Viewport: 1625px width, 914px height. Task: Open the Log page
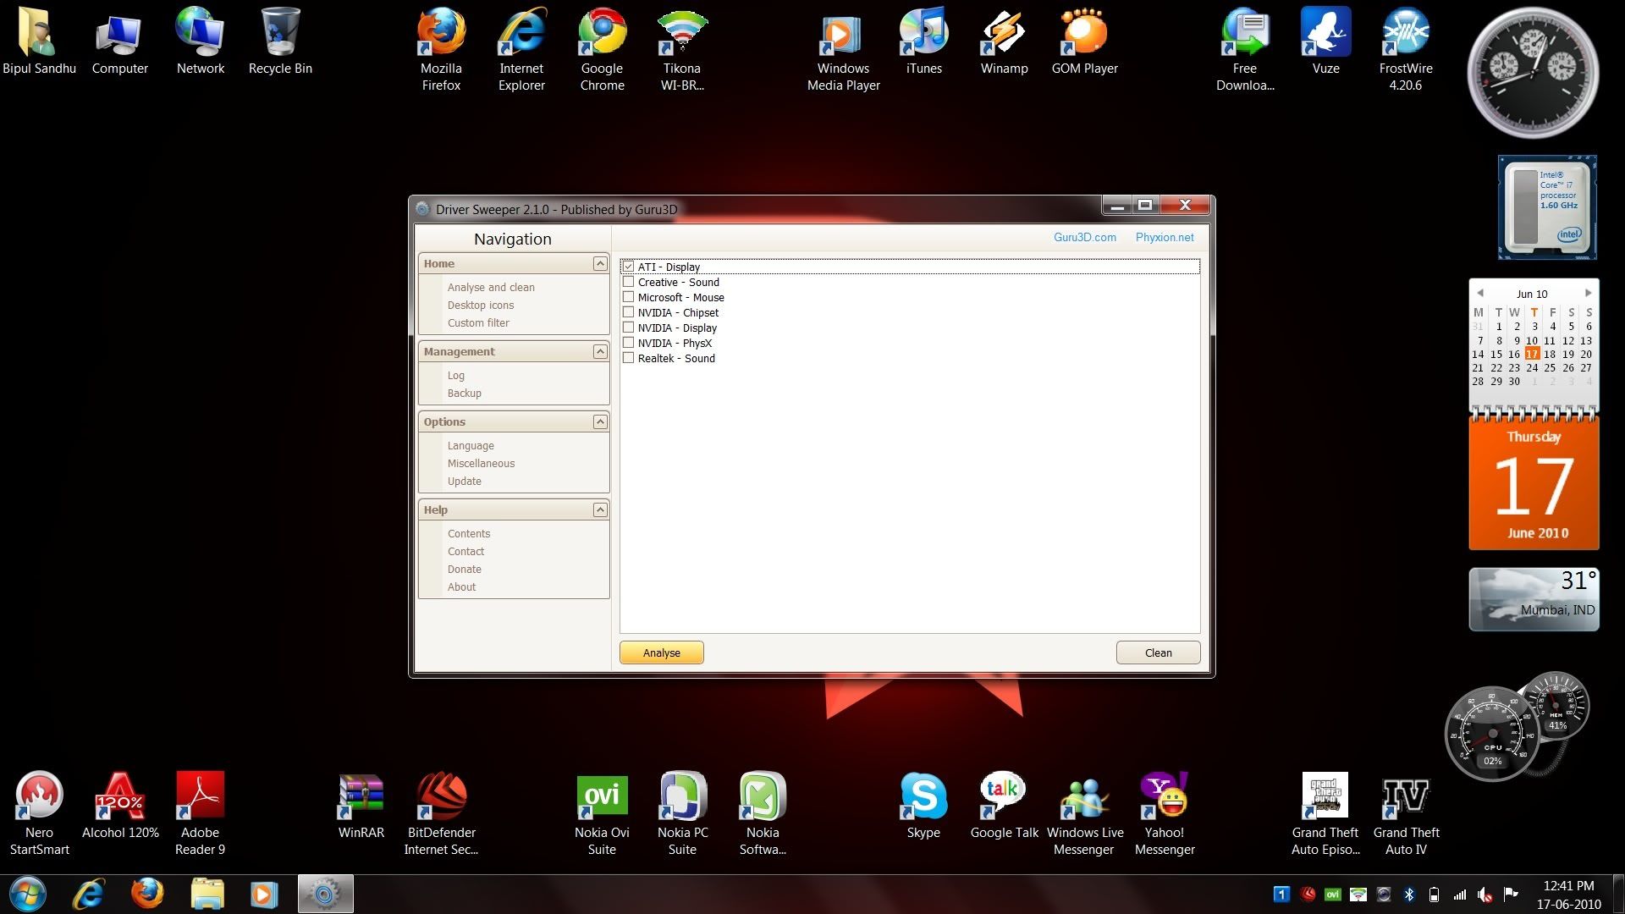click(456, 376)
